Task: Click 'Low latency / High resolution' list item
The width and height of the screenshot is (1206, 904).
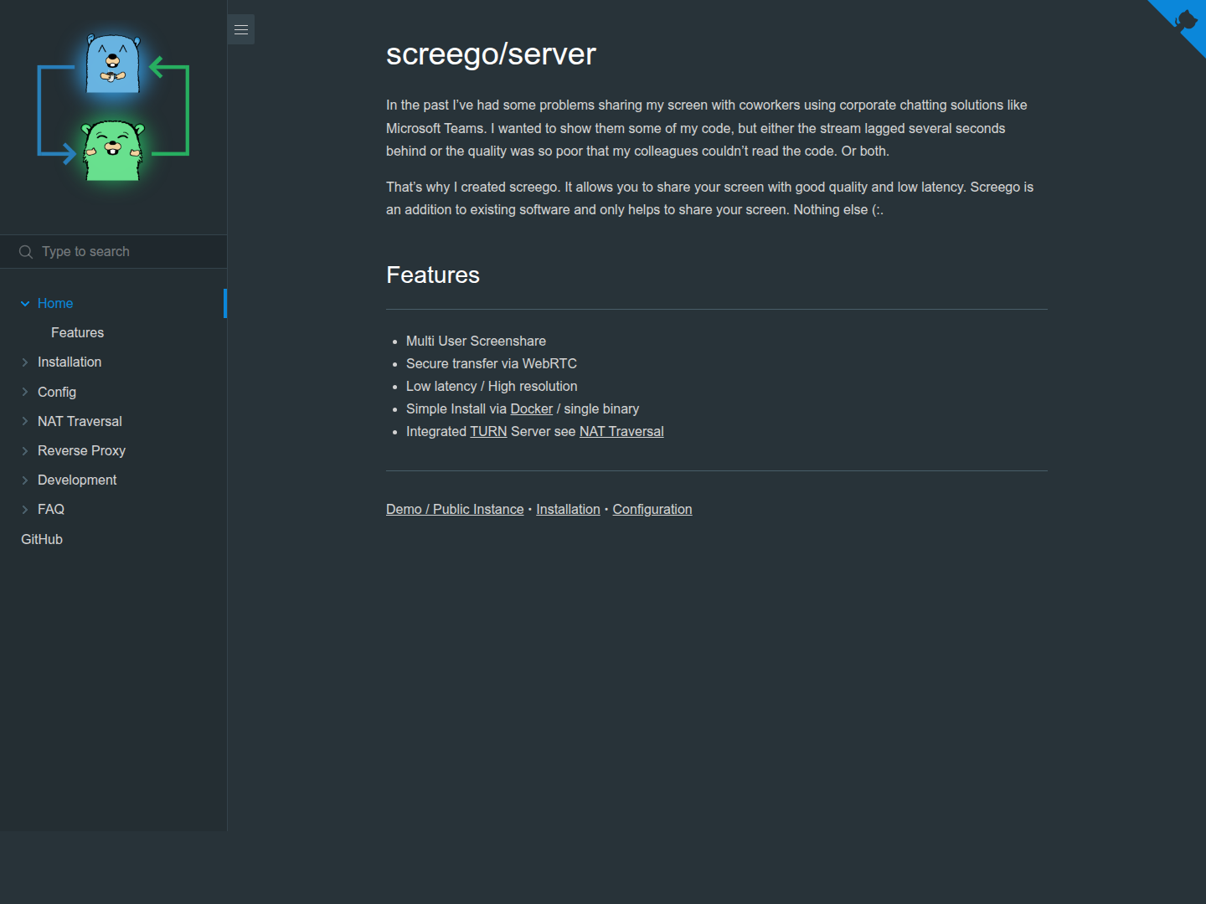Action: (492, 386)
